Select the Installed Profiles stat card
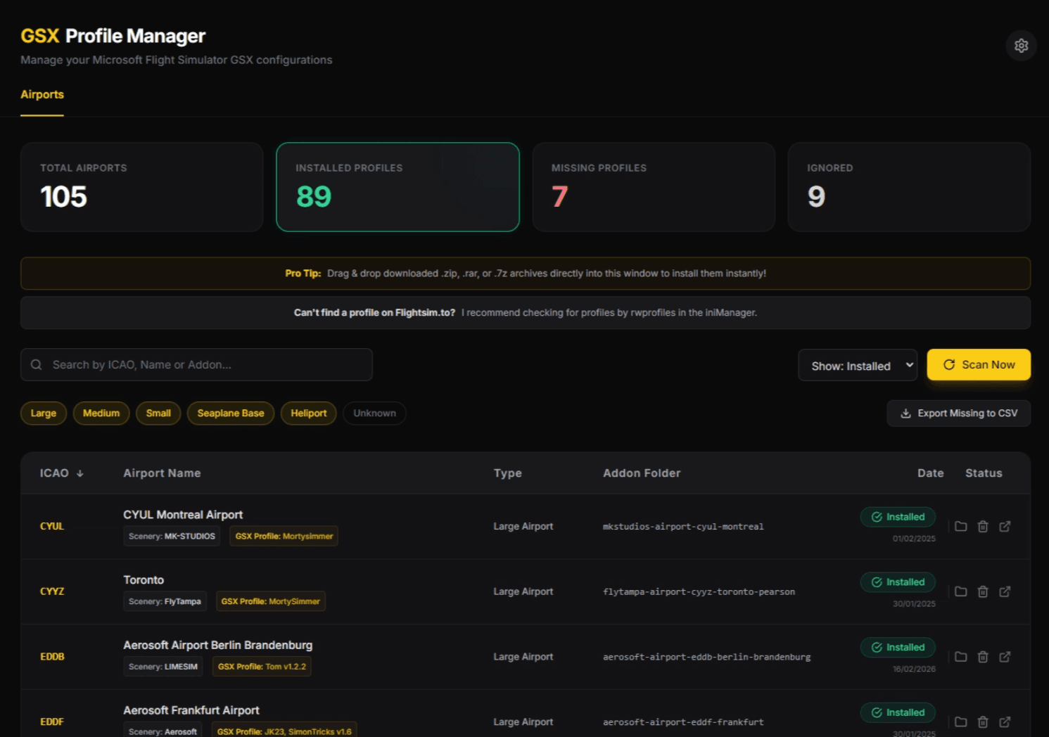The width and height of the screenshot is (1049, 737). (x=398, y=186)
